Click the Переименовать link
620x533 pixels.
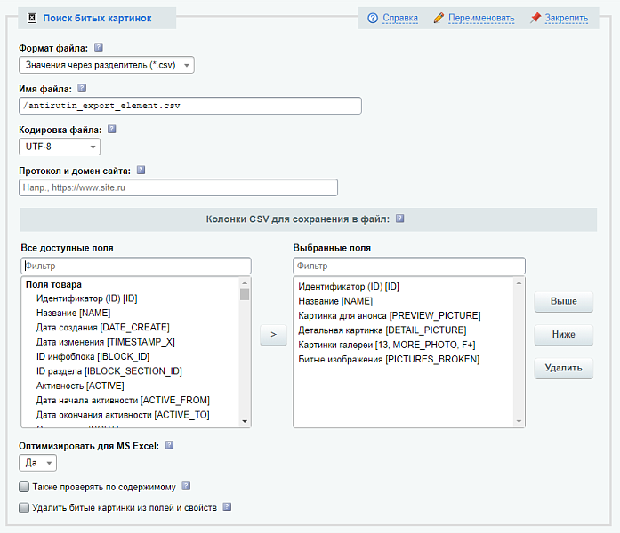(480, 18)
